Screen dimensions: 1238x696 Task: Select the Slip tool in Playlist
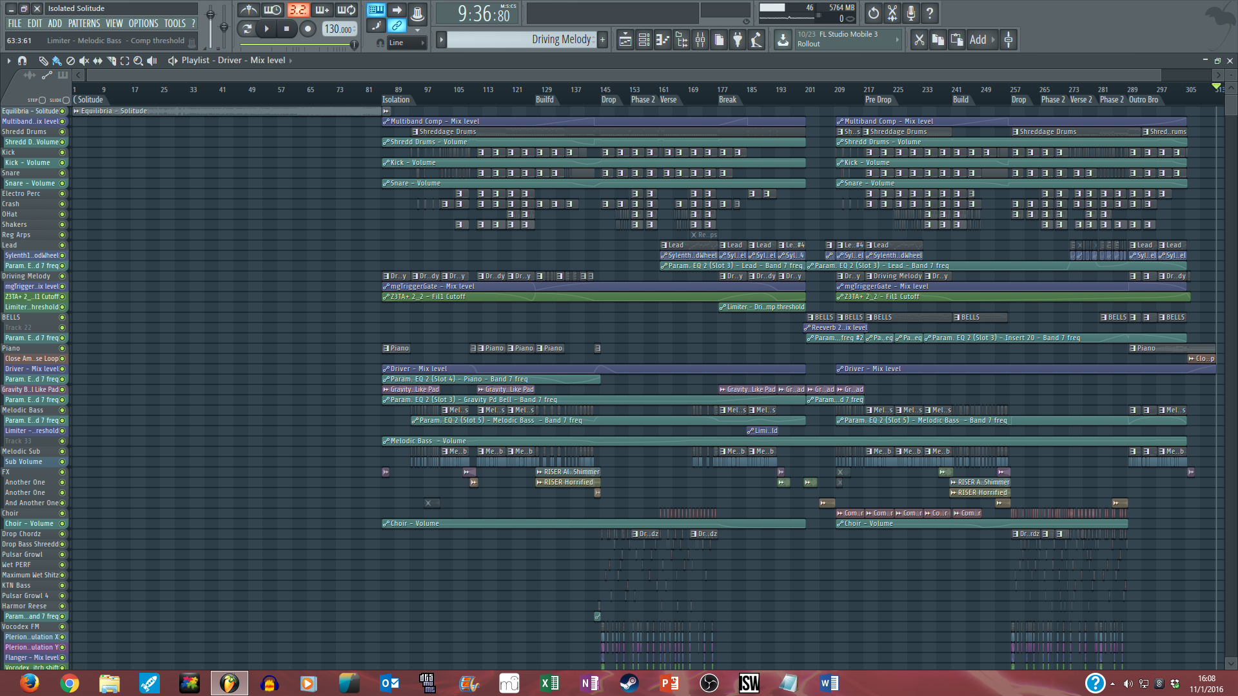(x=97, y=61)
